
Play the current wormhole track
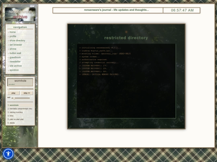[13, 93]
